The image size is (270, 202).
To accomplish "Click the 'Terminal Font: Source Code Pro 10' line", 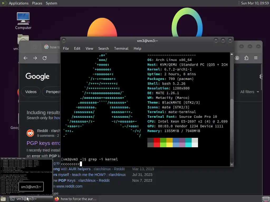I will click(182, 117).
